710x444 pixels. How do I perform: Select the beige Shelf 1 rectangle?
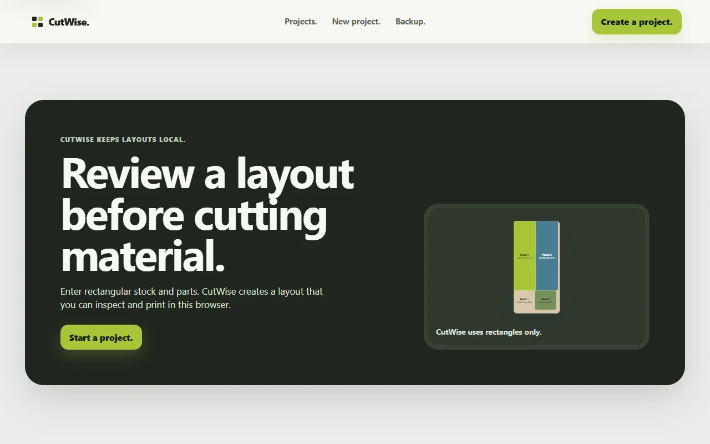524,300
